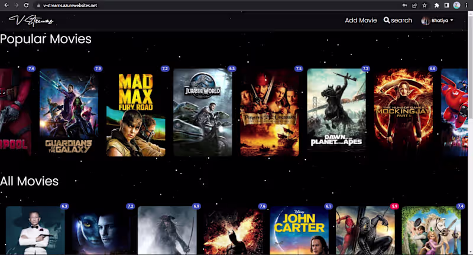The image size is (473, 255).
Task: Select Dawn of the Planet of the Apes
Action: 336,112
